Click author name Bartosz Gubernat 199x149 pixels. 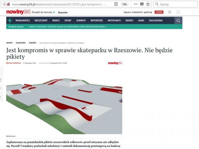[x=13, y=63]
